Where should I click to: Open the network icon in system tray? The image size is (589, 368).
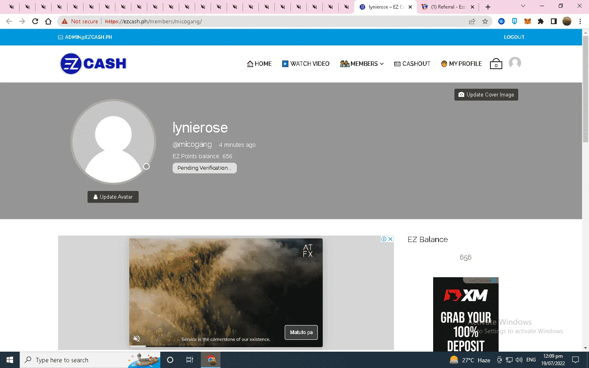(x=509, y=360)
